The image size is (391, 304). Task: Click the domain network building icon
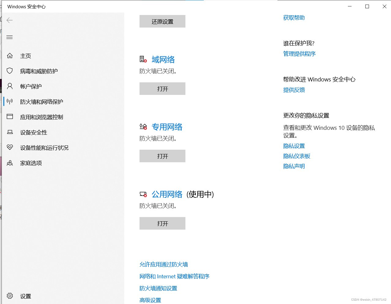(x=143, y=59)
